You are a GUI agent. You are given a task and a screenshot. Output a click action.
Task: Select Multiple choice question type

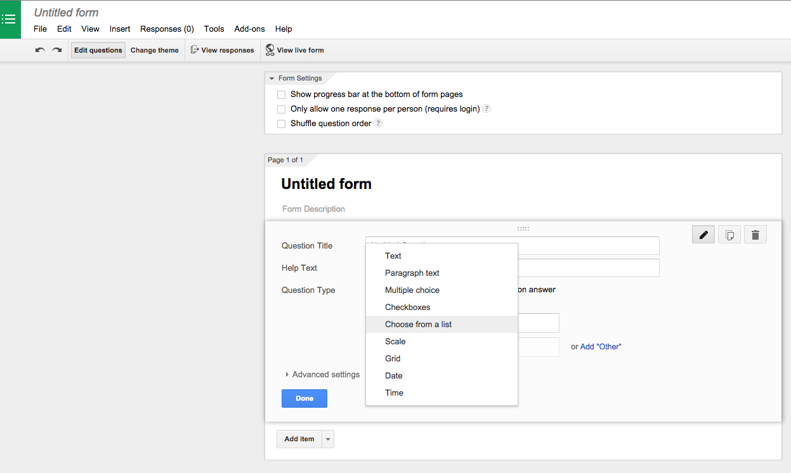[442, 290]
